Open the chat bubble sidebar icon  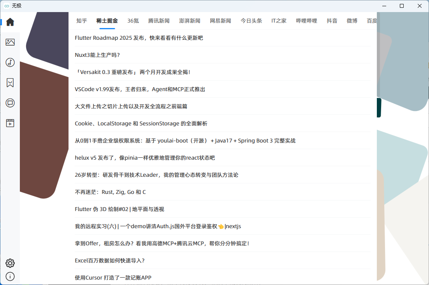click(10, 103)
